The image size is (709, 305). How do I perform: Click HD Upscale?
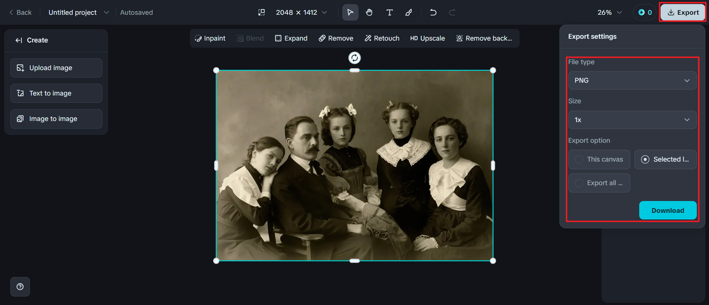tap(428, 38)
